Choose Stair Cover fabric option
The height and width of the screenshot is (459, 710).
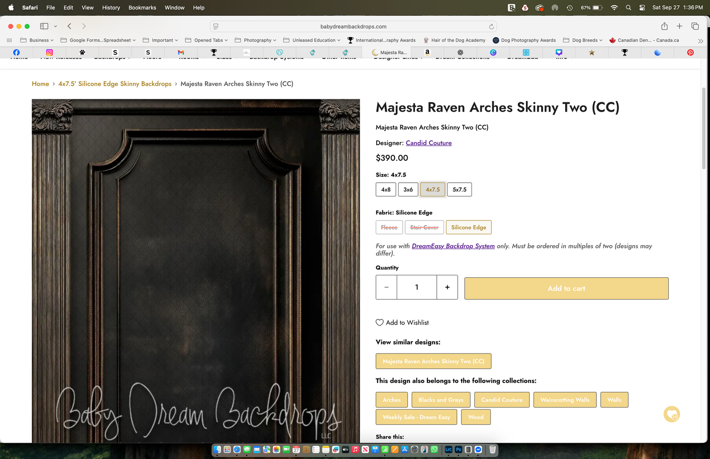pyautogui.click(x=424, y=227)
